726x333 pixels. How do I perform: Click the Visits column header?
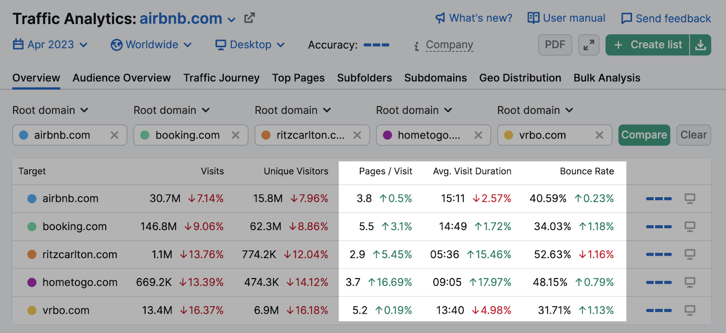(x=212, y=171)
